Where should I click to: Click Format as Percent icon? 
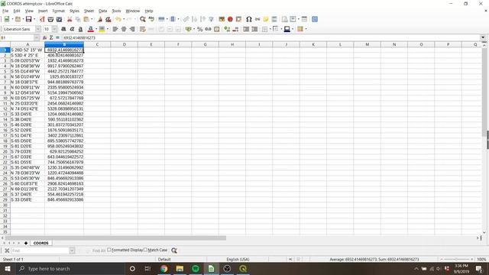tap(200, 29)
